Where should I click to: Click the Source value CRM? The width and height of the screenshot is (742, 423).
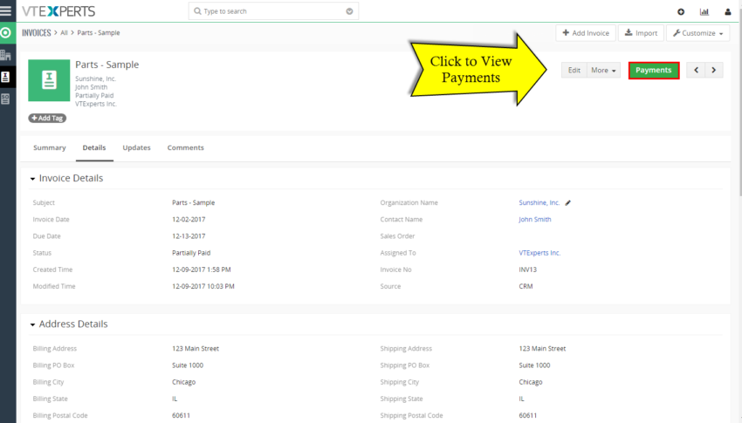pos(526,286)
